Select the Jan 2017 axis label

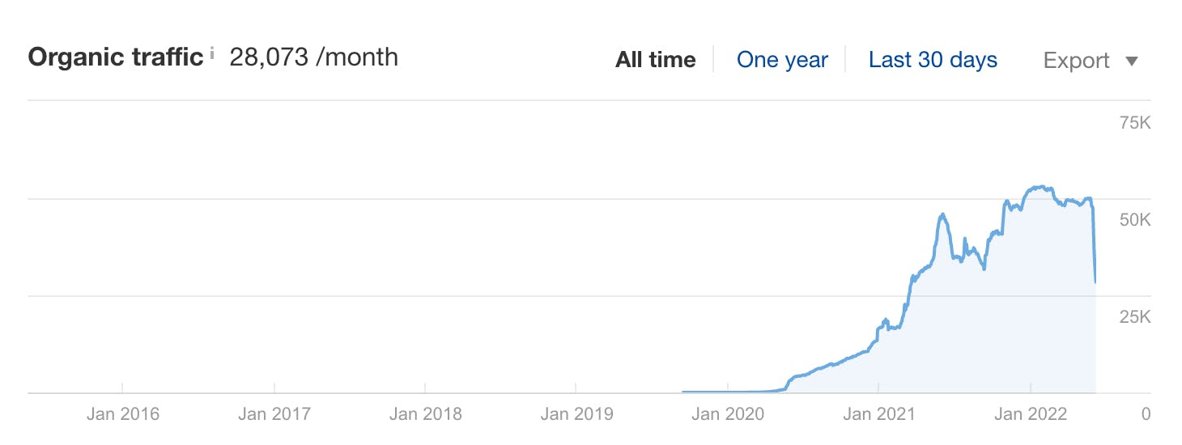click(x=274, y=414)
